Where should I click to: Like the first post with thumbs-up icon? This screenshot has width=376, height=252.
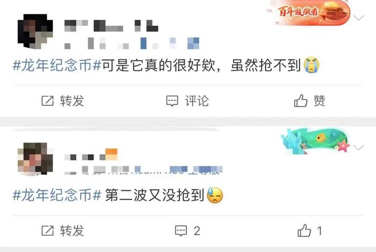tap(301, 100)
